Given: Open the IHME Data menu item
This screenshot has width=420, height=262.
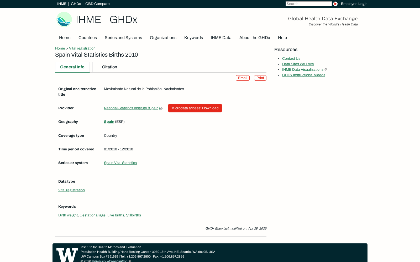Looking at the screenshot, I should tap(221, 38).
